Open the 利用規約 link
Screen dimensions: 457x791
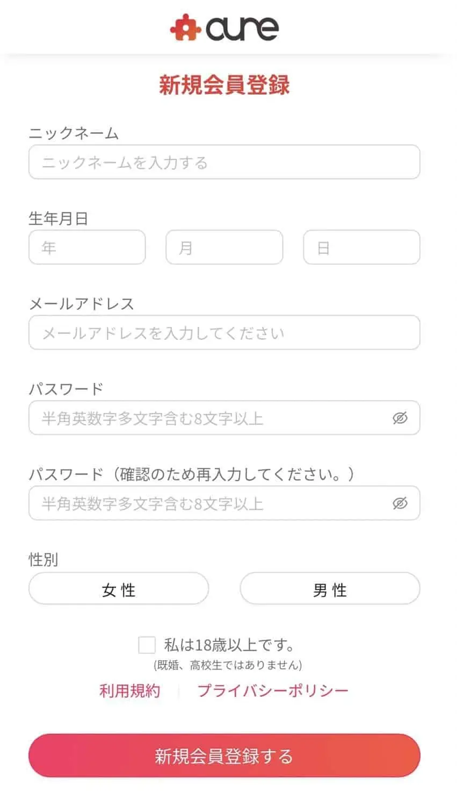pyautogui.click(x=130, y=690)
